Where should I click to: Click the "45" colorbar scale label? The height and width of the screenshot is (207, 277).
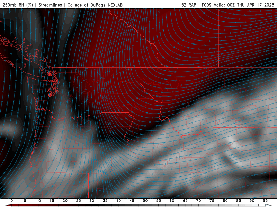[x=132, y=201]
